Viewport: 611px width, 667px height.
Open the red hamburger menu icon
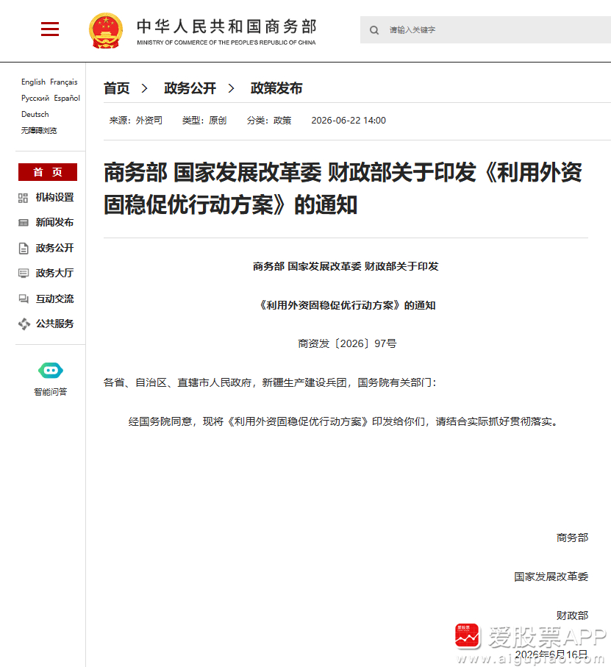point(50,29)
